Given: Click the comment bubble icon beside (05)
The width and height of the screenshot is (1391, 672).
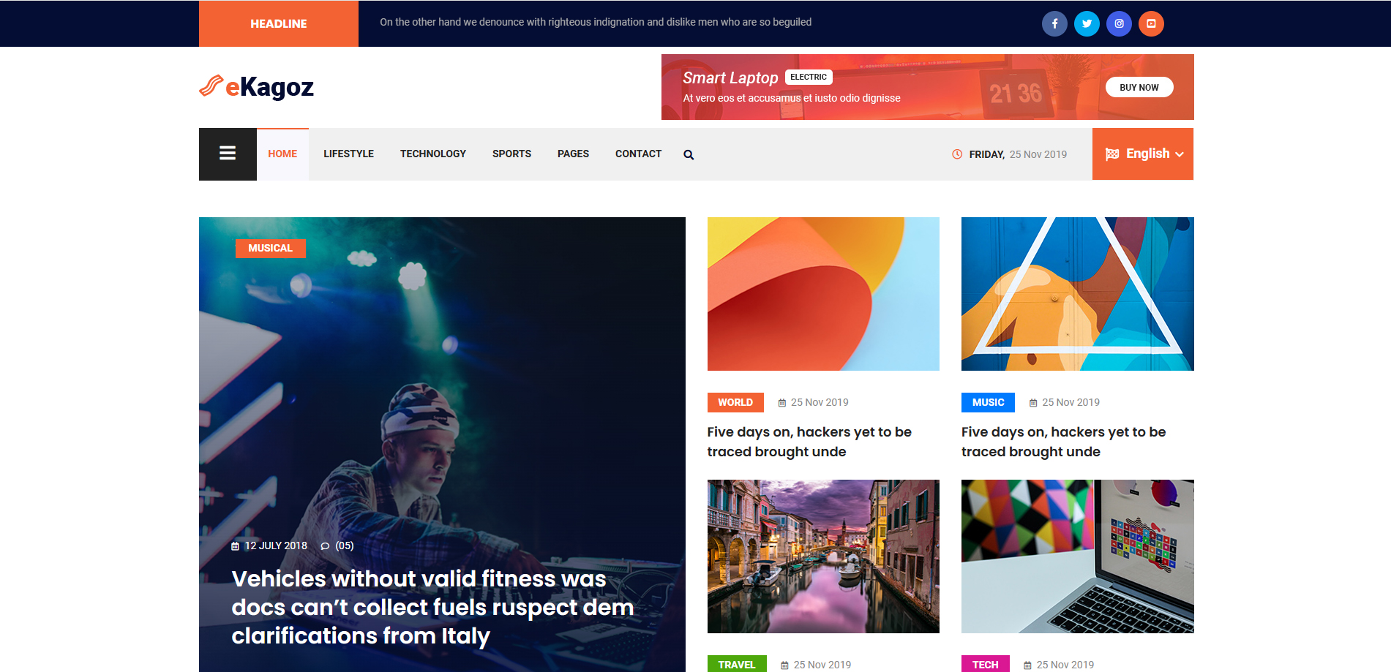Looking at the screenshot, I should tap(325, 546).
